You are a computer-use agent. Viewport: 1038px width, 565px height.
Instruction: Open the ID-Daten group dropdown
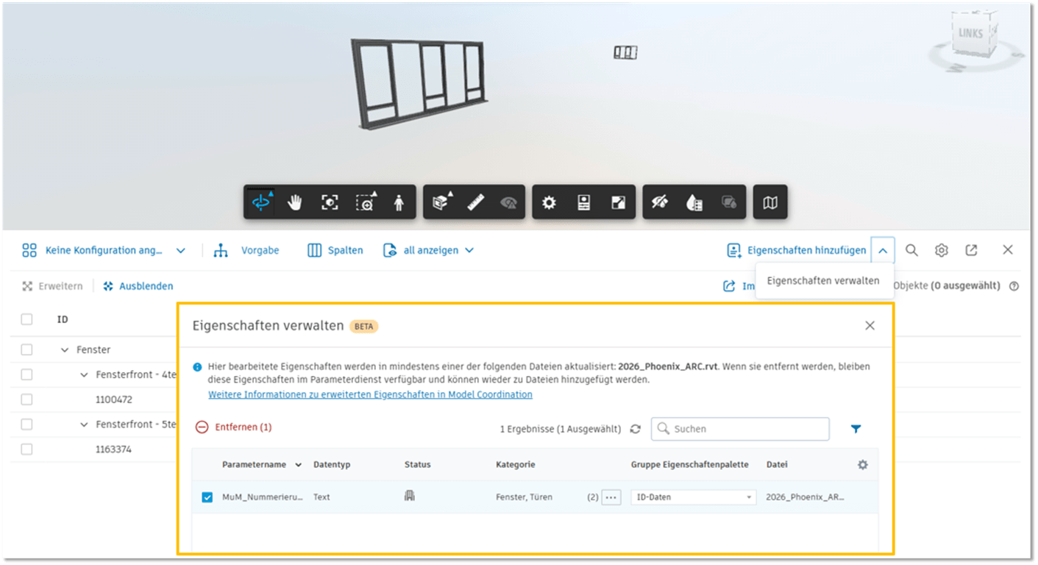693,497
